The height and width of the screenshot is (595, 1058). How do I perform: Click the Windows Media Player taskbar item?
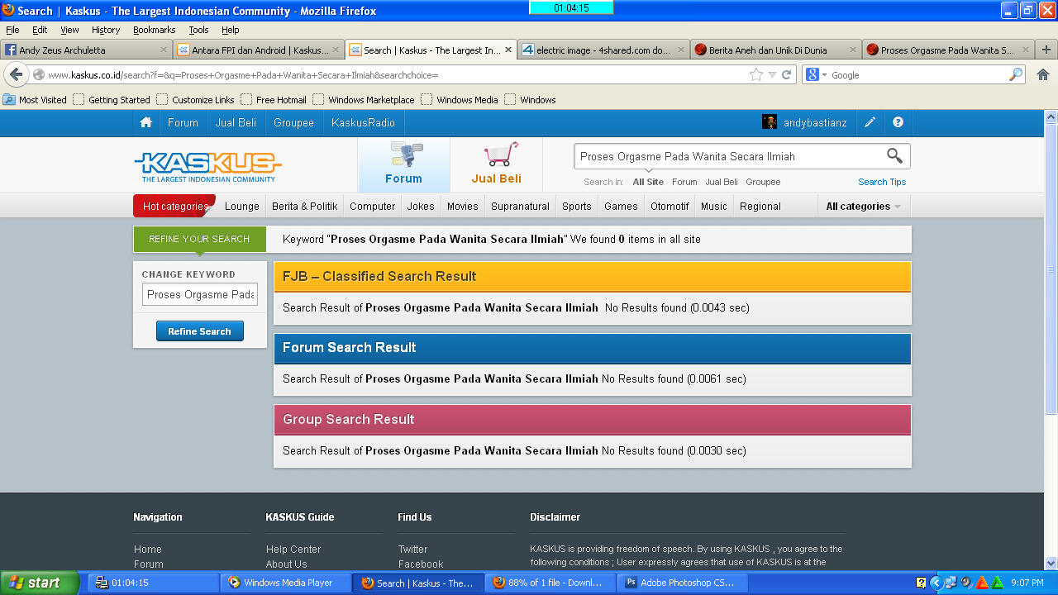tap(286, 583)
